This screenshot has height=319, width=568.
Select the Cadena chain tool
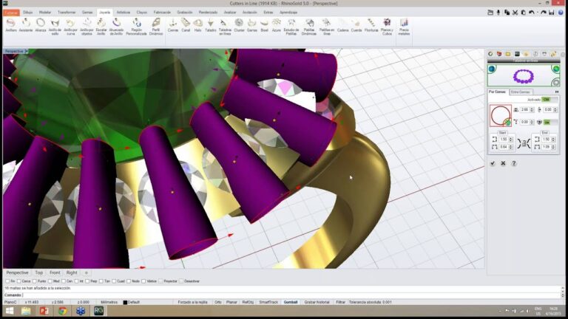(342, 26)
